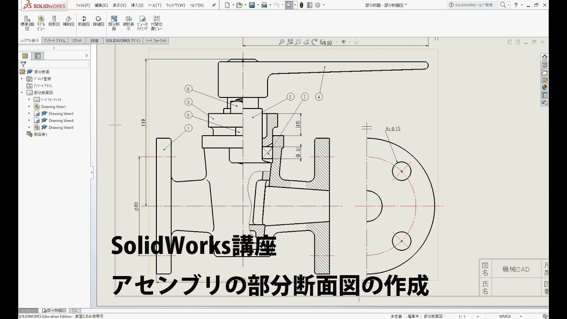Screen dimensions: 567x319
Task: Click the 破断表示 (Break View) tool
Action: pos(128,23)
